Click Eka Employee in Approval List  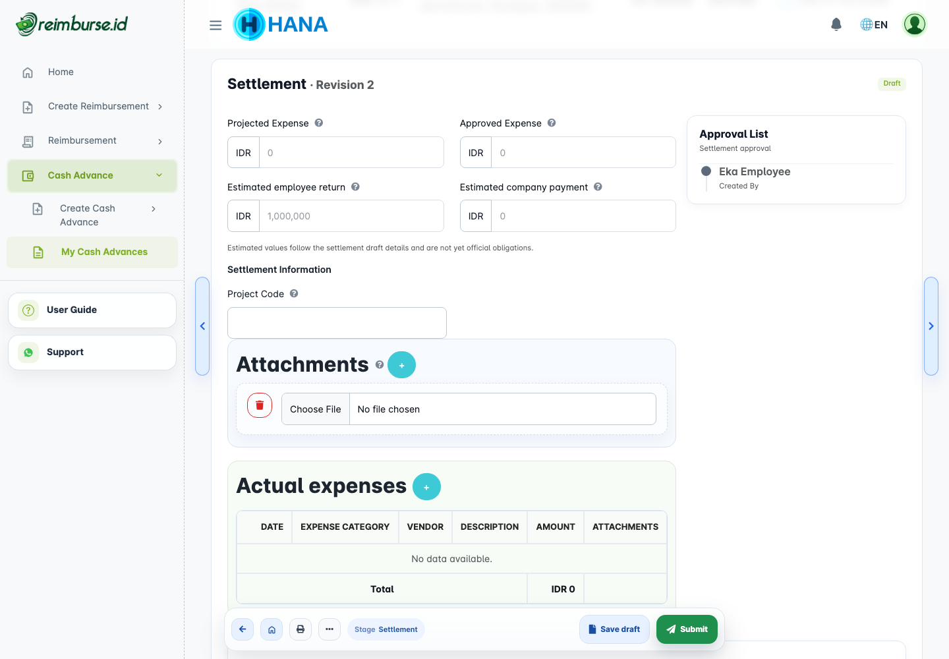pyautogui.click(x=755, y=171)
